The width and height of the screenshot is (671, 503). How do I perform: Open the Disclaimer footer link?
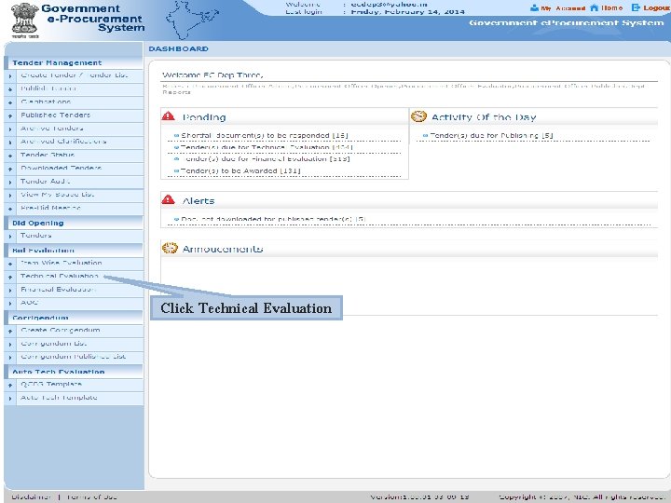(x=32, y=497)
